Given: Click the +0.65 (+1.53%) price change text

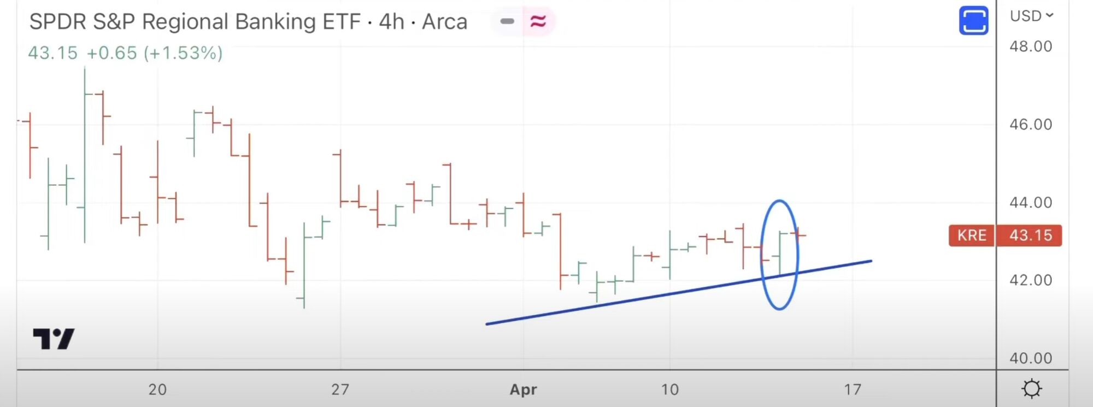Looking at the screenshot, I should click(155, 53).
